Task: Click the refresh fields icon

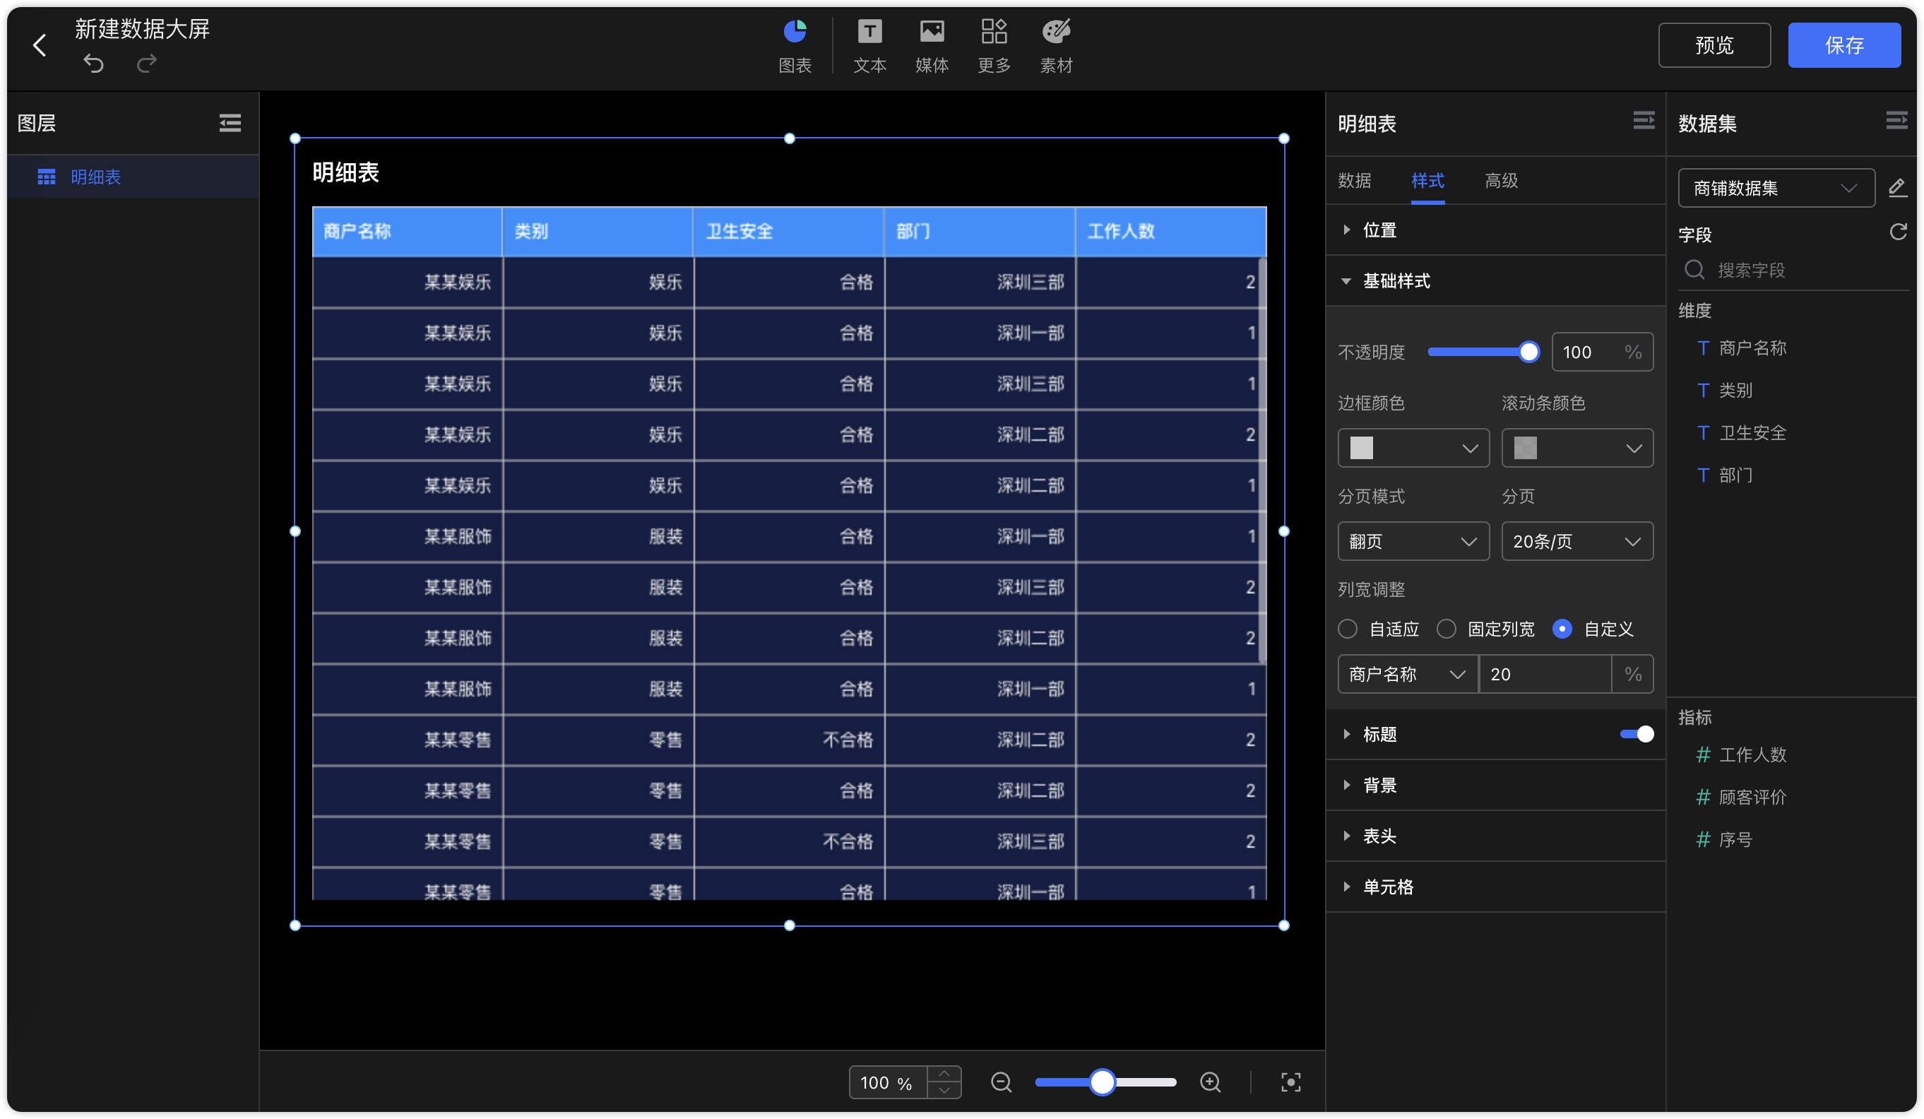Action: [x=1898, y=232]
